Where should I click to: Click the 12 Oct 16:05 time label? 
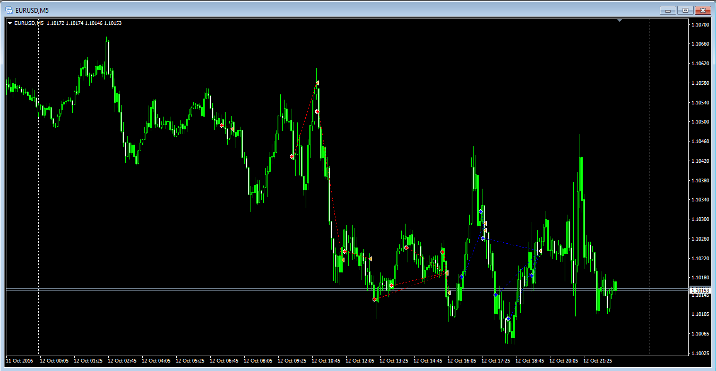[462, 361]
